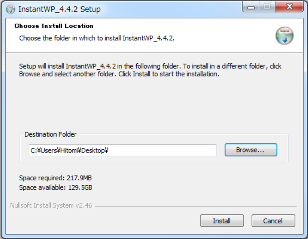Click the Space available 129.5GB text
The image size is (308, 239).
click(56, 188)
